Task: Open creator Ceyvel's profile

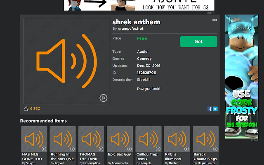Action: (59, 163)
